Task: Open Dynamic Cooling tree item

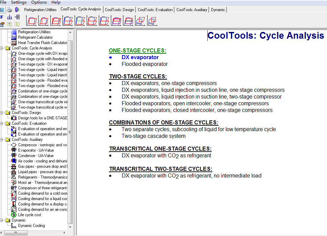Action: (32, 226)
